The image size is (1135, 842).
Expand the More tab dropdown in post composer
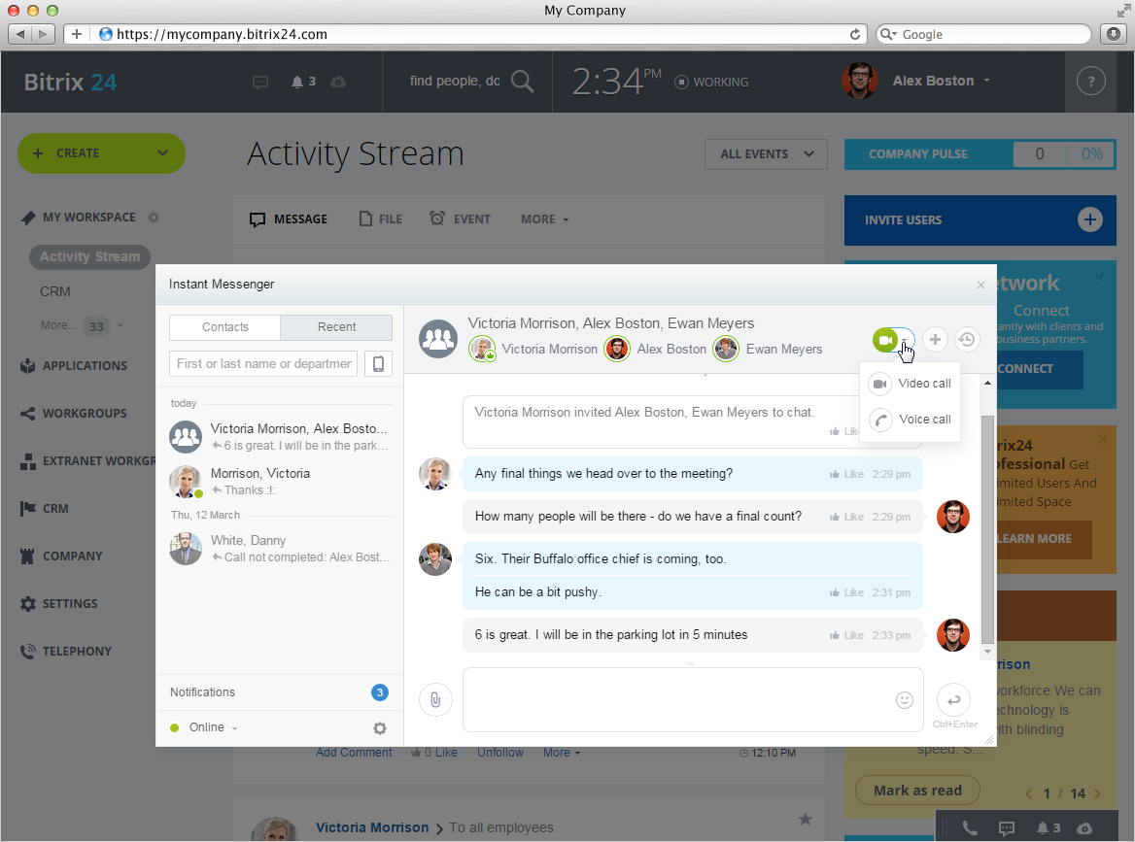544,219
